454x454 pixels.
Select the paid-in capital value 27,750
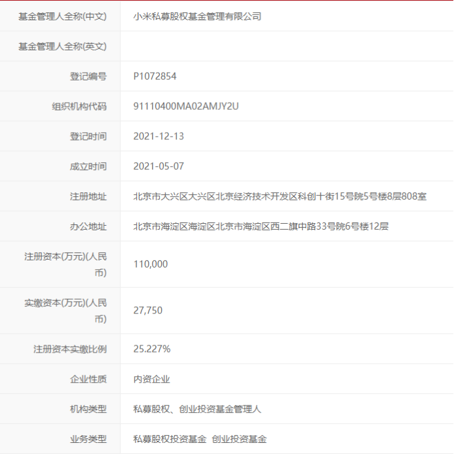click(148, 311)
